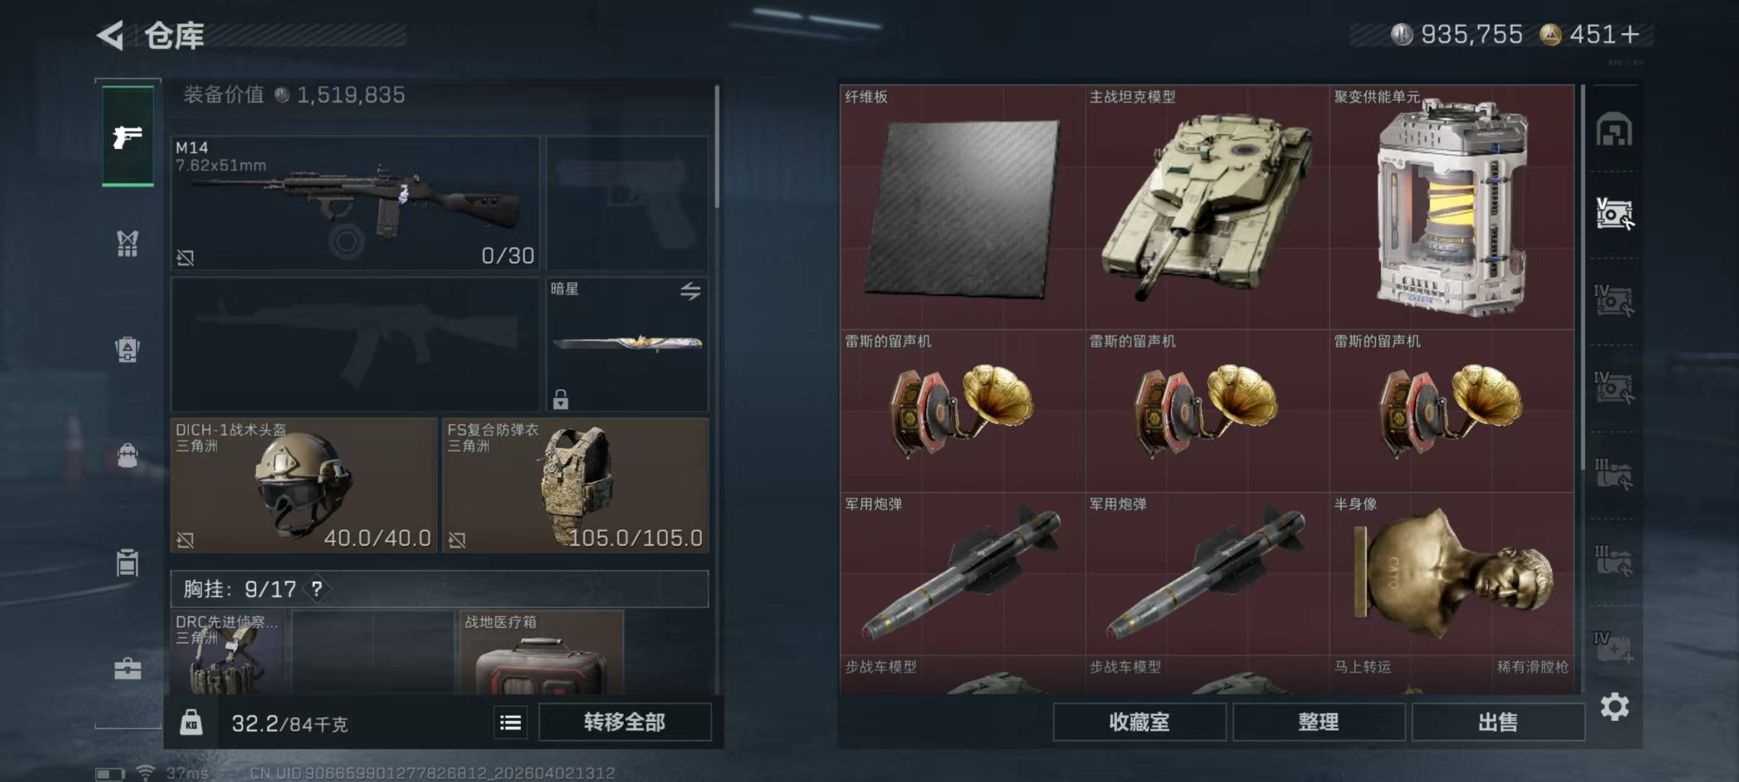Click 出售 to sell items
The image size is (1739, 782).
coord(1498,722)
